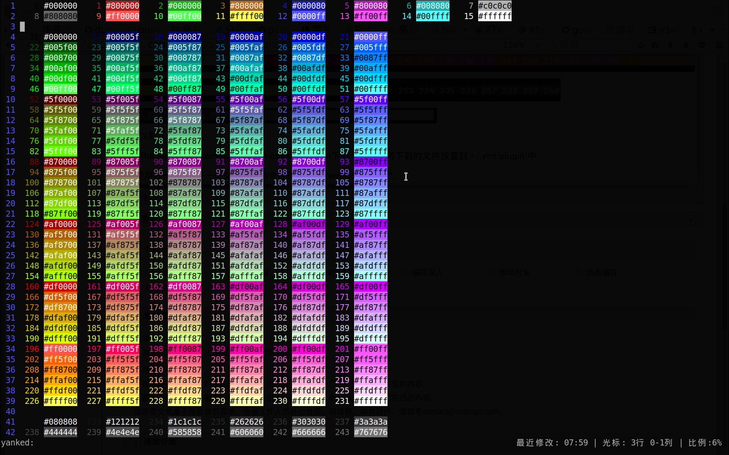
Task: Click the #af5fd7-row #af5fdf cell
Action: pos(309,234)
